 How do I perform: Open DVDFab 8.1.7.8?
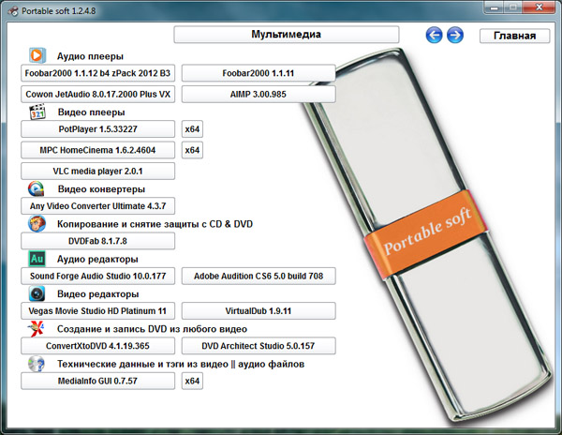[x=98, y=241]
